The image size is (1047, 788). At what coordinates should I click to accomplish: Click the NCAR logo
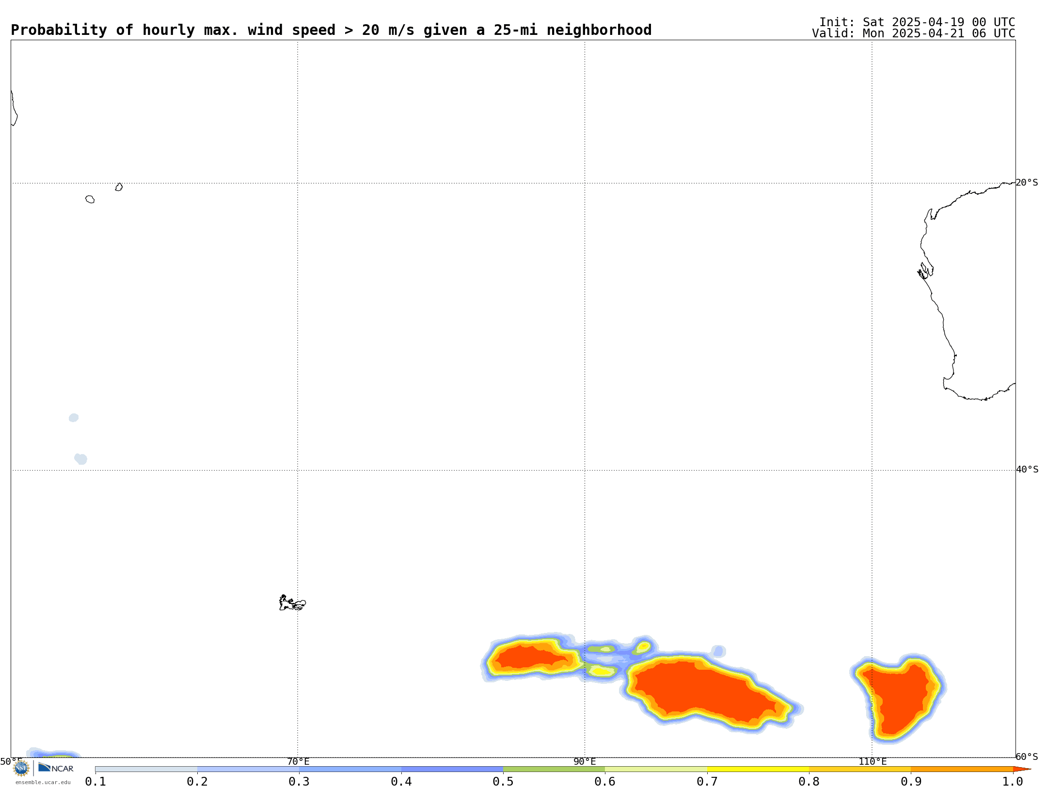point(56,768)
